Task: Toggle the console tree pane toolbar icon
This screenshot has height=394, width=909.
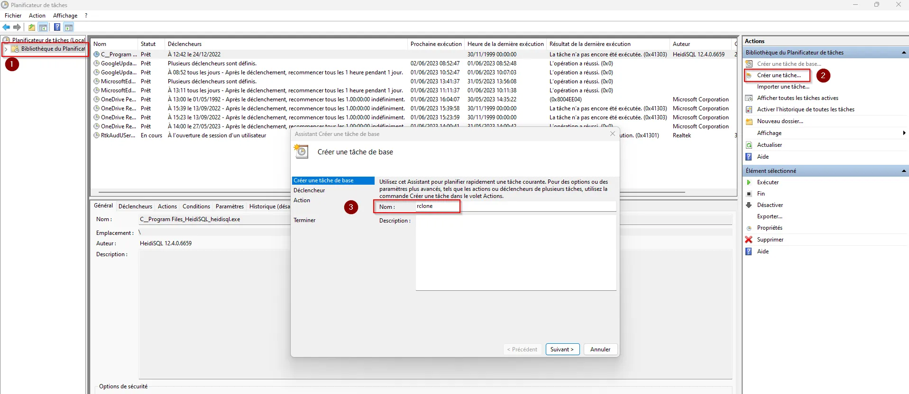Action: [43, 27]
